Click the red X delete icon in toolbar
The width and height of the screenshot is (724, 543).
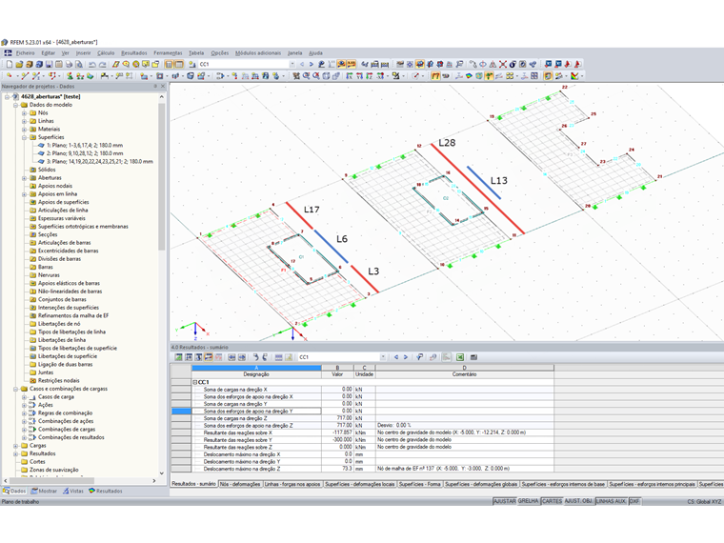pyautogui.click(x=503, y=64)
